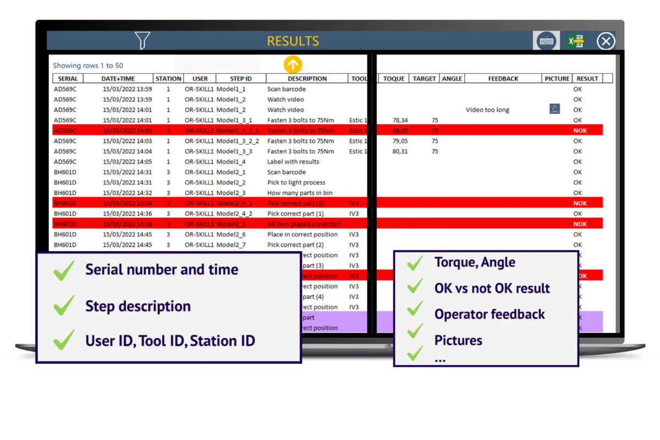Screen dimensions: 660x440
Task: Click 'Place in correct position' for Model2_6
Action: click(302, 234)
